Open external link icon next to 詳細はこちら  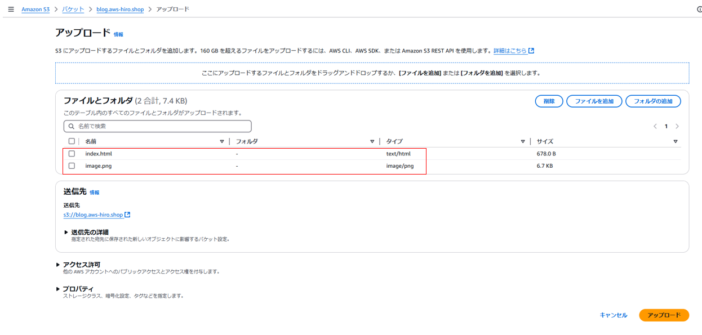pos(531,51)
